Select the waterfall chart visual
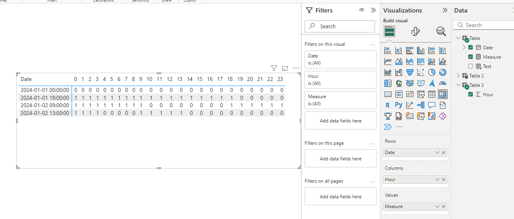 [399, 72]
